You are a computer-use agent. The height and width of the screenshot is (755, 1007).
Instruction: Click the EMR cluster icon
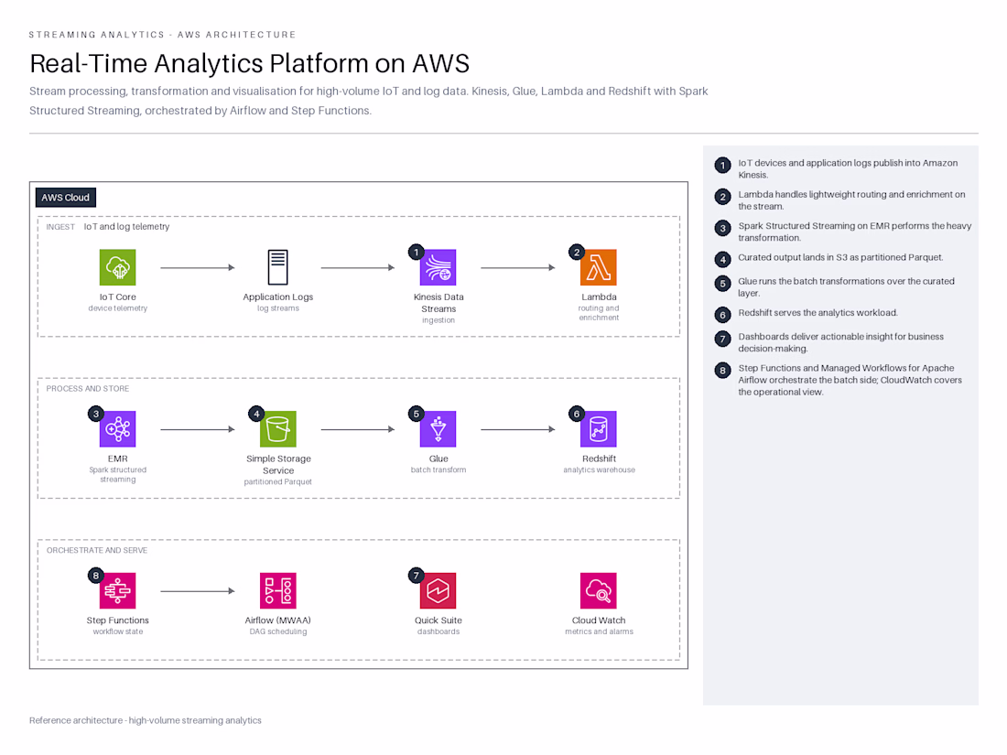(x=117, y=429)
